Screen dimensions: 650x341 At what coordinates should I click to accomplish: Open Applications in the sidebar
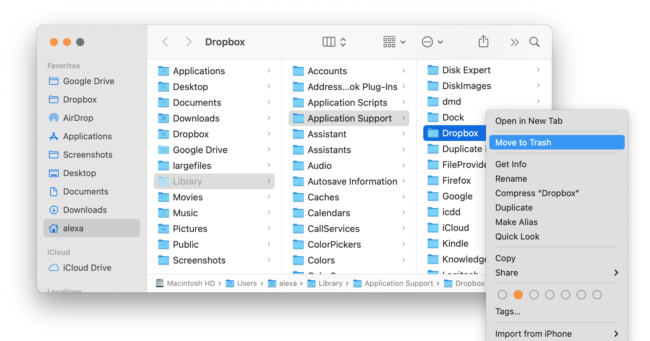pos(91,136)
